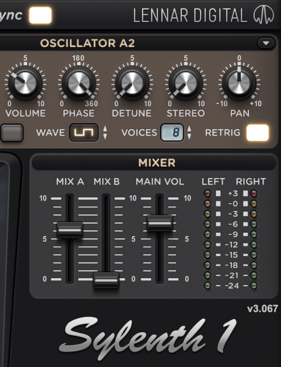Click the Oscillator A2 title text
Screen dimensions: 281x367
[x=88, y=43]
